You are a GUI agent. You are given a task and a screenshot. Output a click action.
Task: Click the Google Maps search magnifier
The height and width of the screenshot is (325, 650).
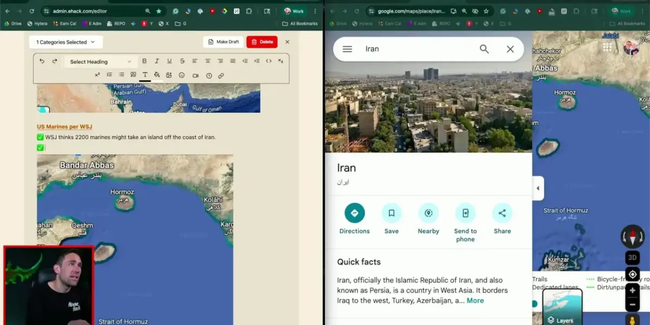484,49
